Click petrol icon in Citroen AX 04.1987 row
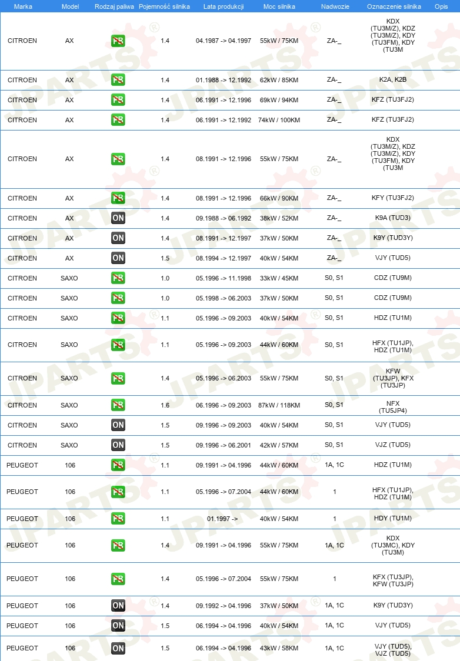 [x=118, y=41]
